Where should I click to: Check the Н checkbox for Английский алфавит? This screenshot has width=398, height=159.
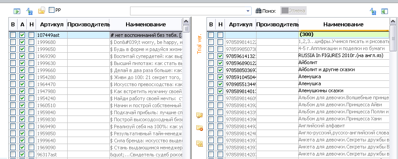click(221, 126)
